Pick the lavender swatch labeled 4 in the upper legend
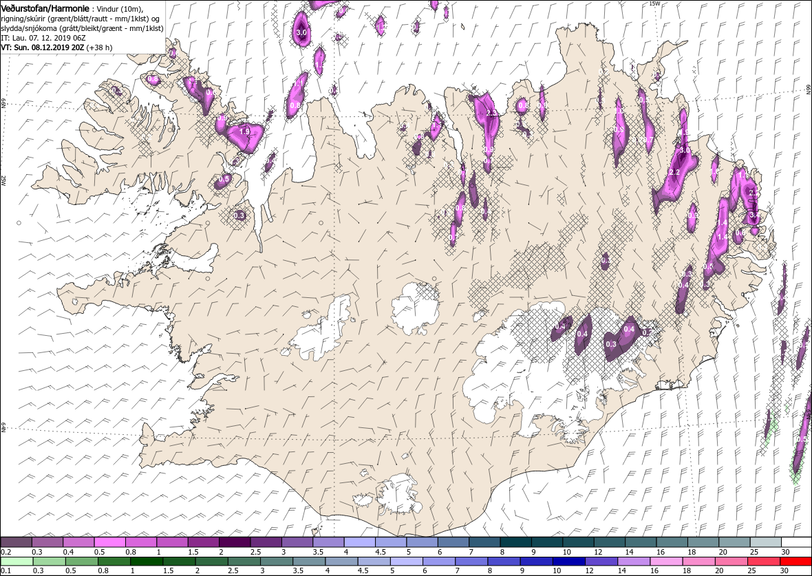The image size is (812, 576). point(359,542)
